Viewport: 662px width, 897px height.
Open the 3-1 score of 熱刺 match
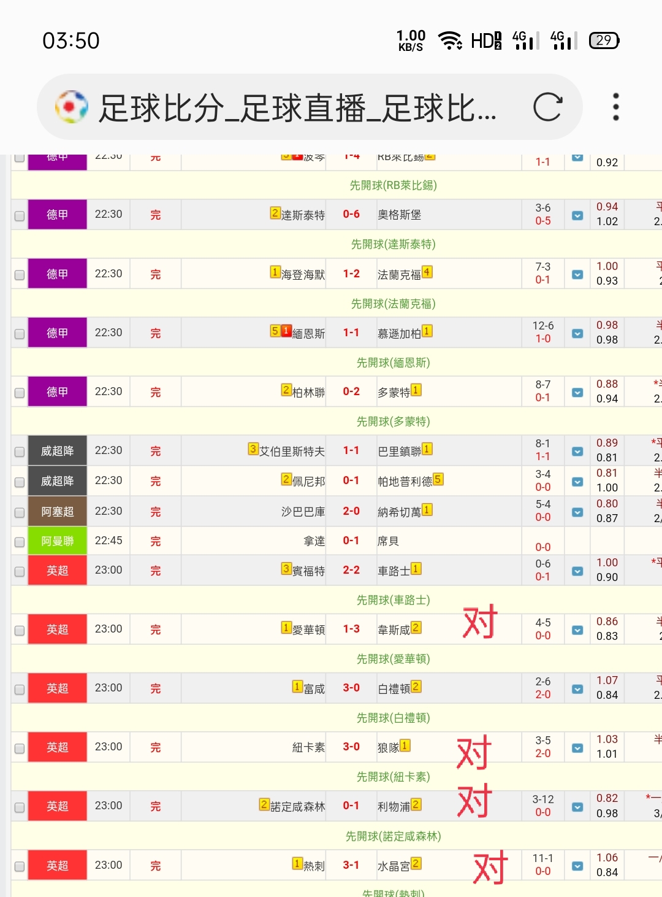(x=351, y=865)
